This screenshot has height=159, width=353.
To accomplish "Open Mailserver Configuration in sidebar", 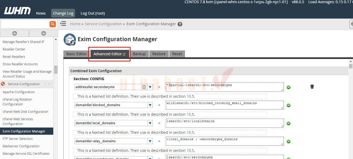I will (21, 146).
